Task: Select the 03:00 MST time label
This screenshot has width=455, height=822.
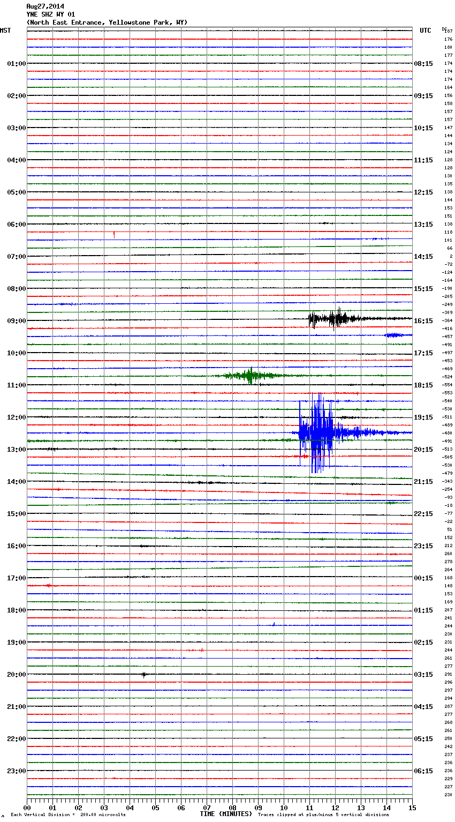Action: [x=16, y=128]
